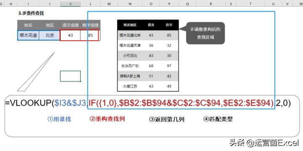Select the 数学成绩 result cell '85'
The height and width of the screenshot is (151, 303).
[x=90, y=35]
